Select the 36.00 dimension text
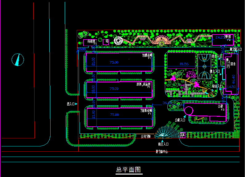This screenshot has width=245, height=177. point(167,103)
